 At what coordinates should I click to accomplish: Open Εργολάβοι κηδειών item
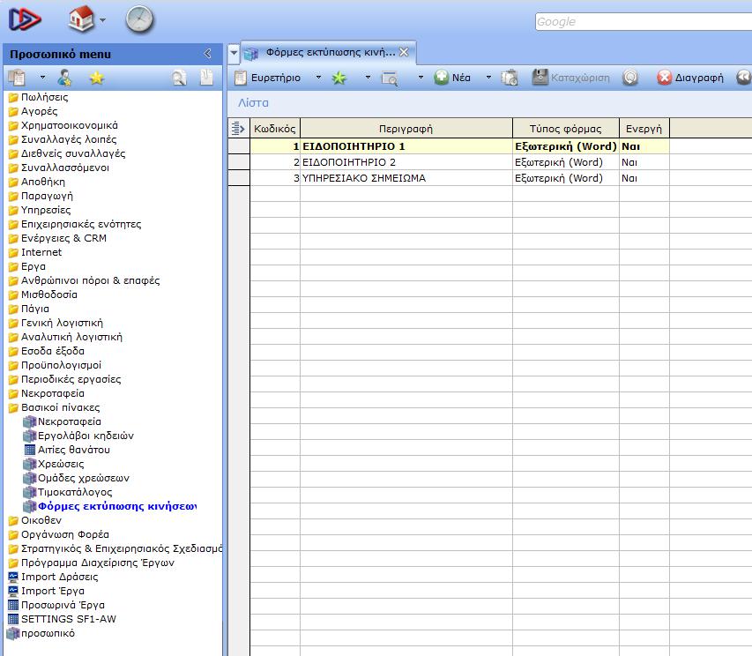tap(79, 436)
